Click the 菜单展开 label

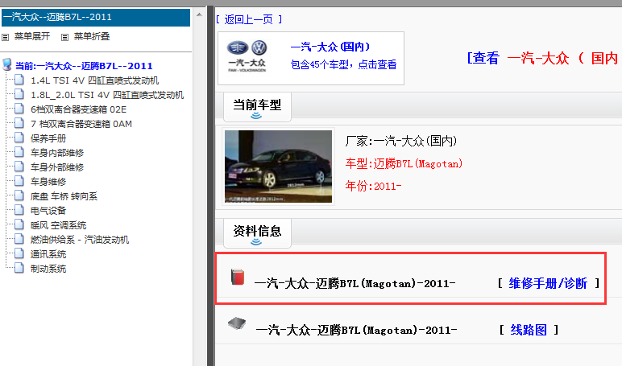click(32, 36)
